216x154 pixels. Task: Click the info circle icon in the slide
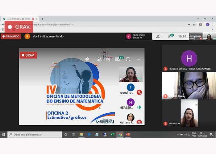coord(128,59)
